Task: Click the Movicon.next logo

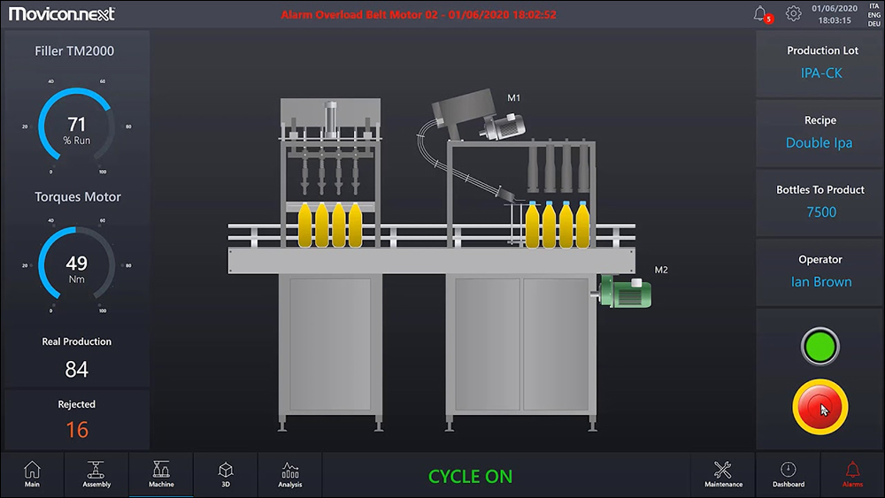Action: [x=62, y=13]
